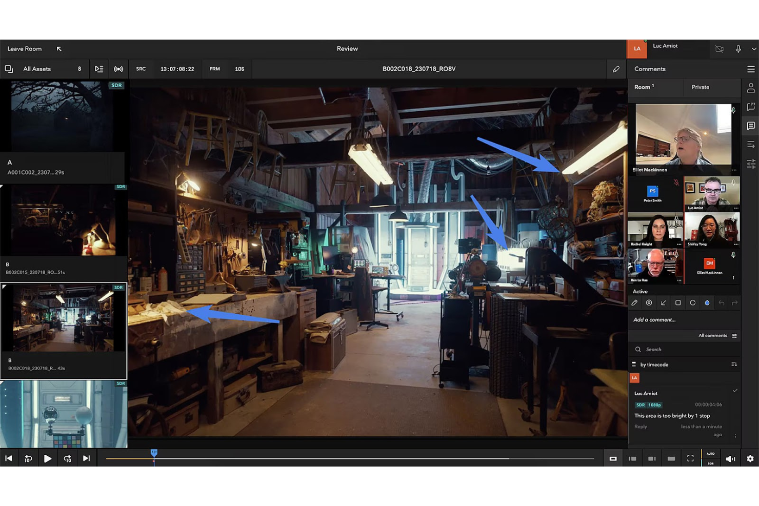Select the circle annotation tool
The width and height of the screenshot is (759, 506).
pyautogui.click(x=692, y=302)
